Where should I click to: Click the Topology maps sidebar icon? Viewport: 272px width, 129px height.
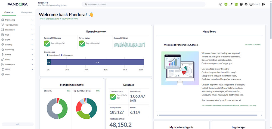[x=3, y=25]
